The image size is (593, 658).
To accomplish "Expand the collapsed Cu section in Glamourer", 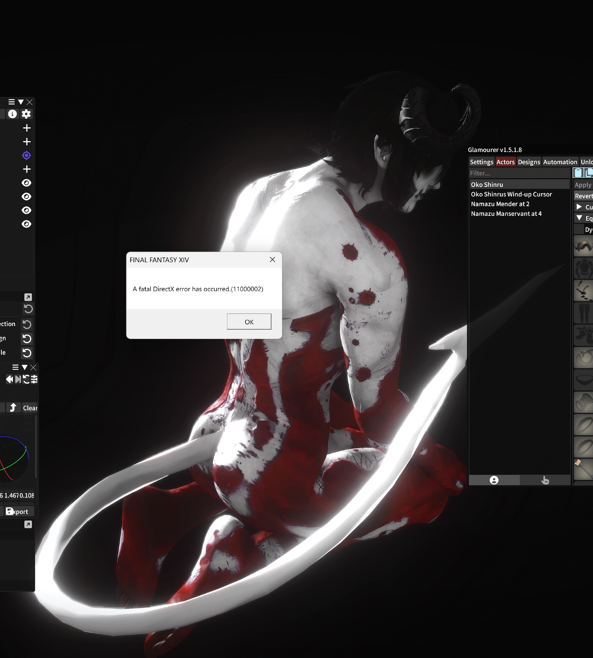I will (x=579, y=207).
